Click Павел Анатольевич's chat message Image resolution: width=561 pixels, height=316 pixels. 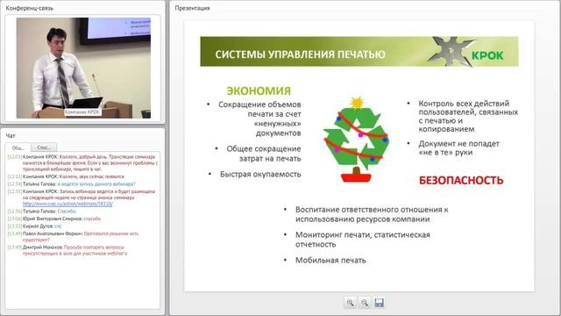pyautogui.click(x=73, y=236)
